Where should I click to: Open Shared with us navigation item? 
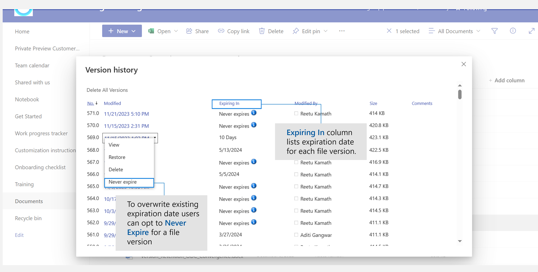click(x=32, y=82)
